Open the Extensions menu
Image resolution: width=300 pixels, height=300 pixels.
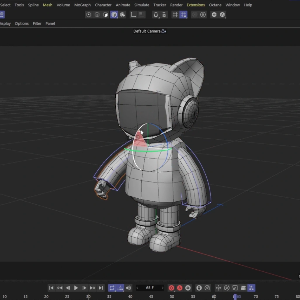pyautogui.click(x=195, y=5)
